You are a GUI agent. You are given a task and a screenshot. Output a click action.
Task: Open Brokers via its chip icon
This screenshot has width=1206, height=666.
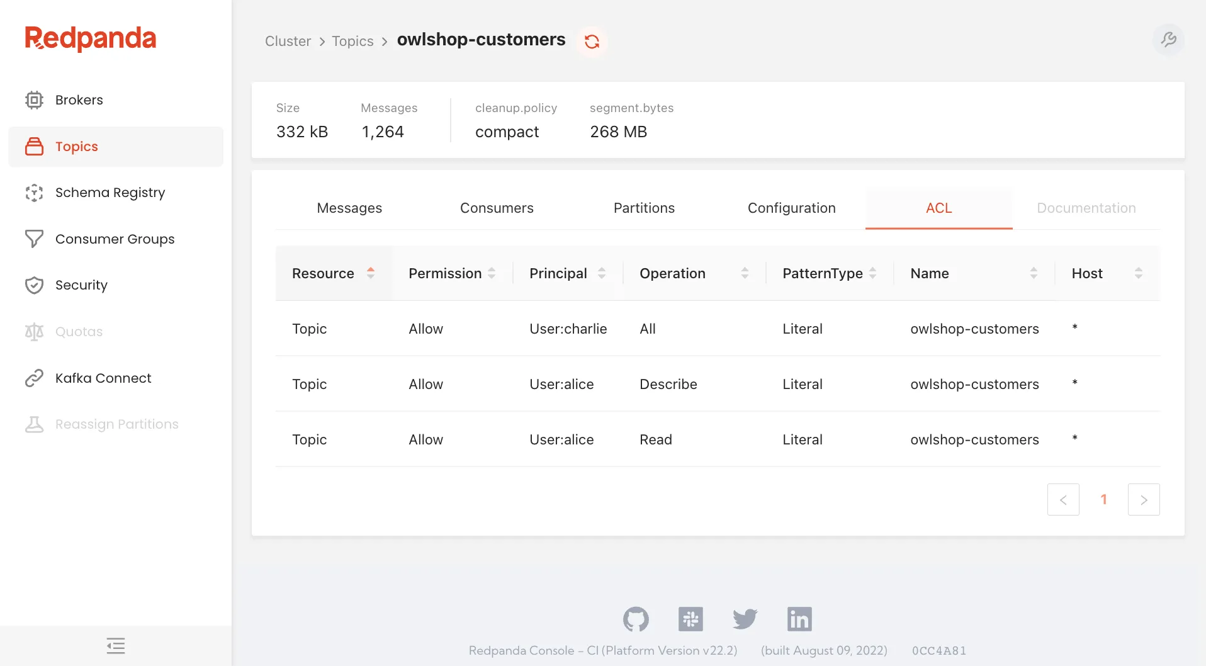34,100
